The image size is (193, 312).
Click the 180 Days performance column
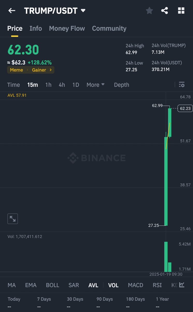coord(135,303)
